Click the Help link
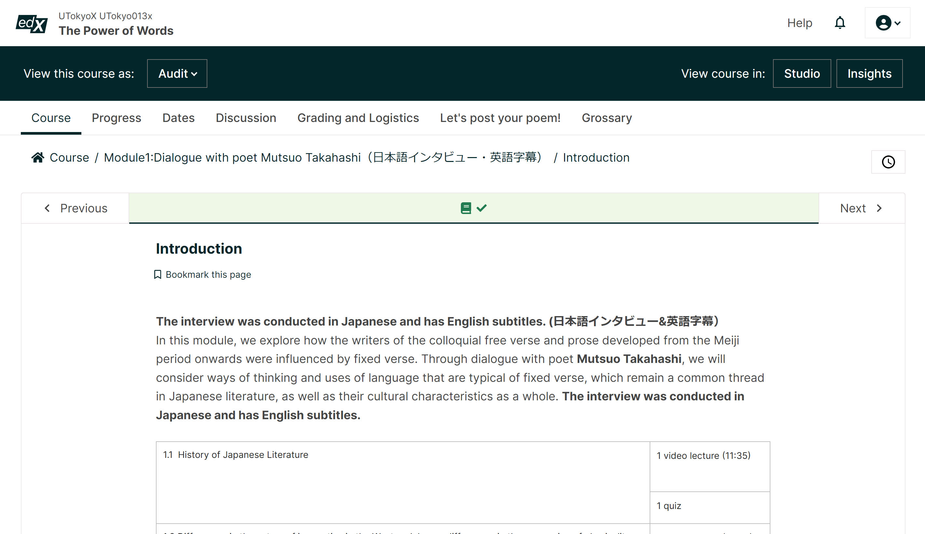Screen dimensions: 925x534 [799, 23]
